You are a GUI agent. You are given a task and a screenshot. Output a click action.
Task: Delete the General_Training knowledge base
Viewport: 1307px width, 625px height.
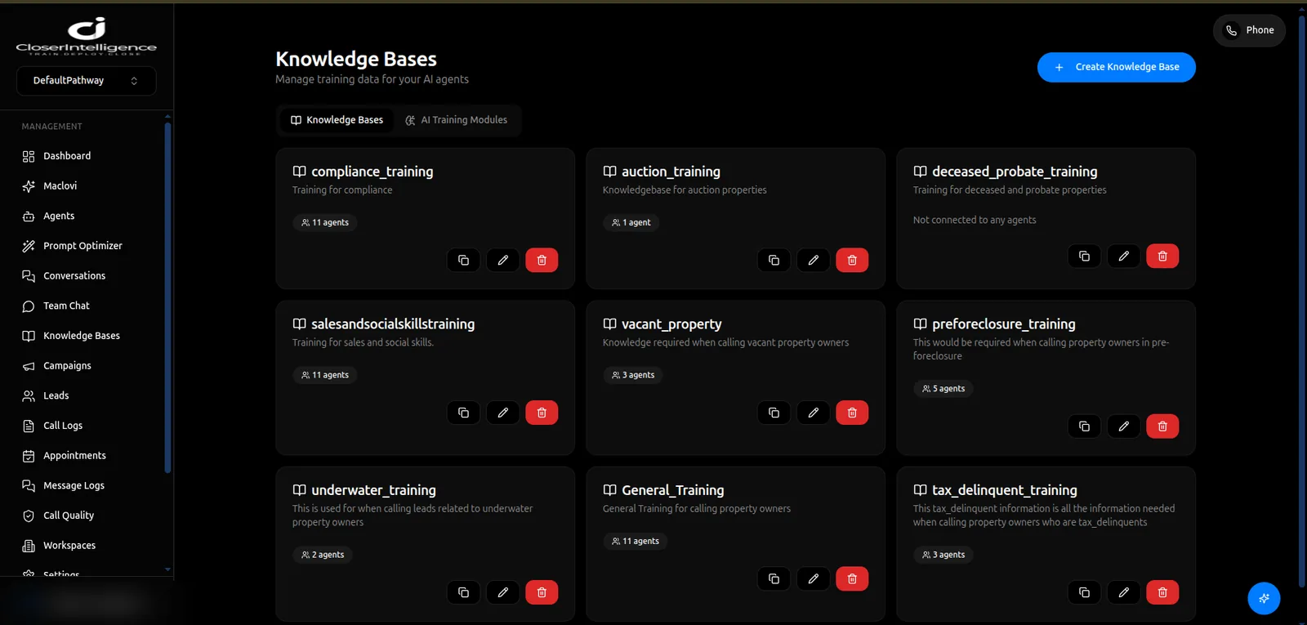852,578
